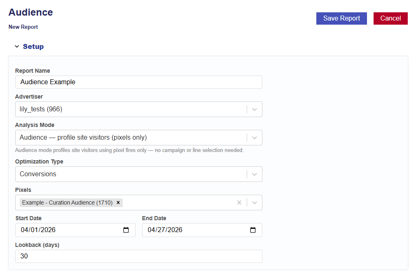Image resolution: width=416 pixels, height=274 pixels.
Task: Collapse the Setup section chevron
Action: coord(17,46)
